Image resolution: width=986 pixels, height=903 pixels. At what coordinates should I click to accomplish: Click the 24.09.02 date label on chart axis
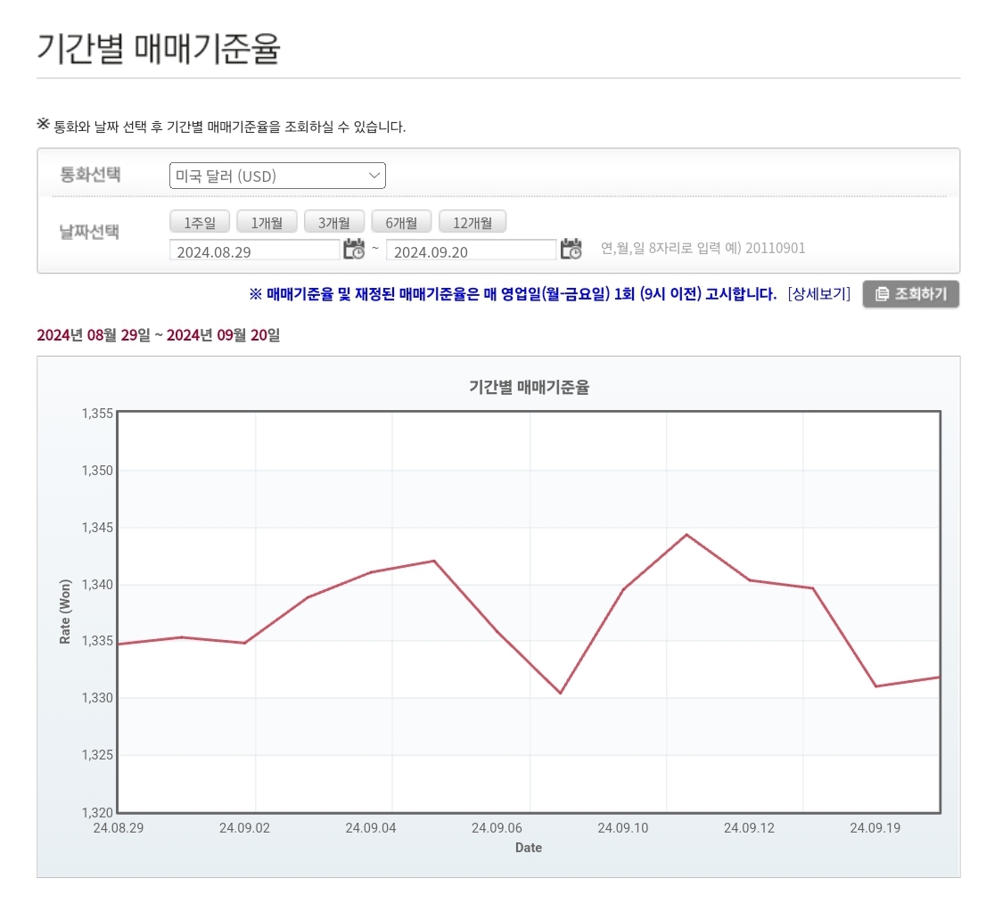(x=244, y=827)
